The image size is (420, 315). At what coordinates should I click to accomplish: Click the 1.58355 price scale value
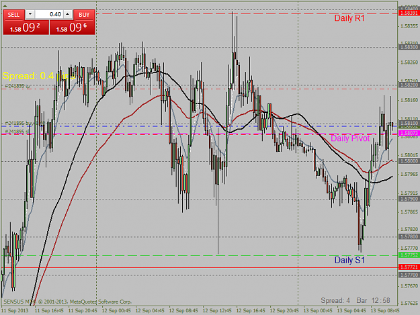[x=409, y=26]
